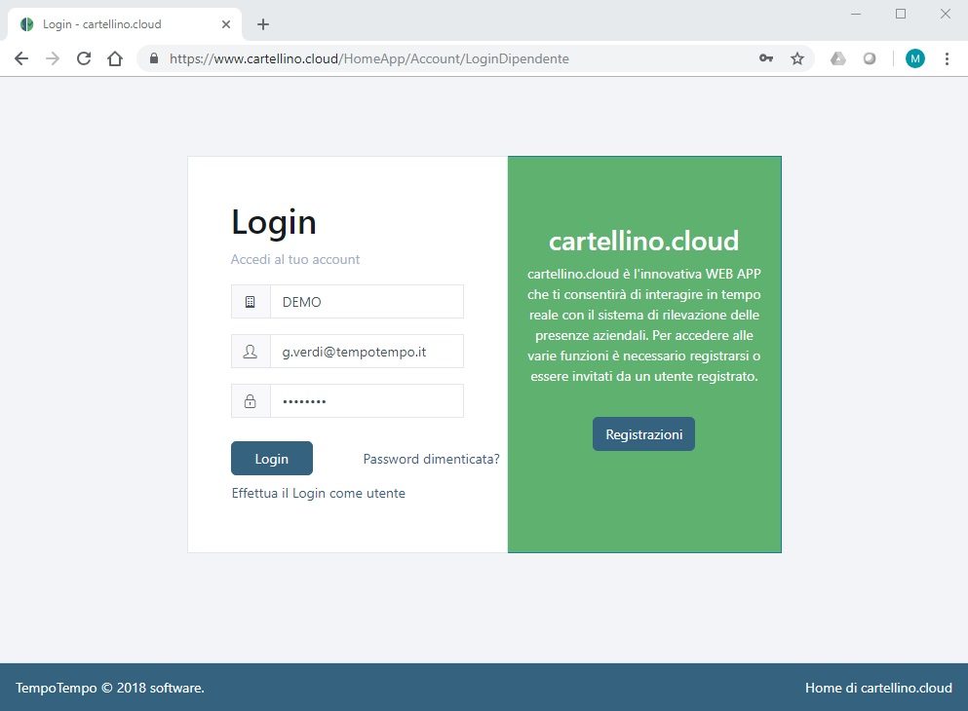This screenshot has height=711, width=968.
Task: Click the large Login heading
Action: [x=274, y=222]
